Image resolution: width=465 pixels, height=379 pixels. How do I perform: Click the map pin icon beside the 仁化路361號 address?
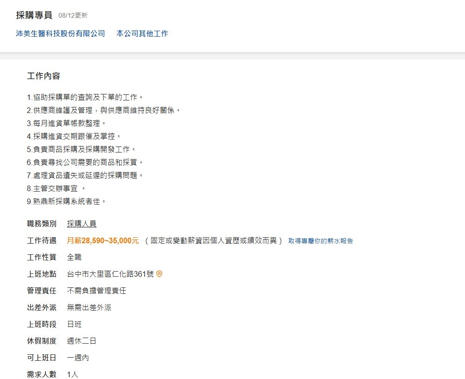(x=159, y=274)
